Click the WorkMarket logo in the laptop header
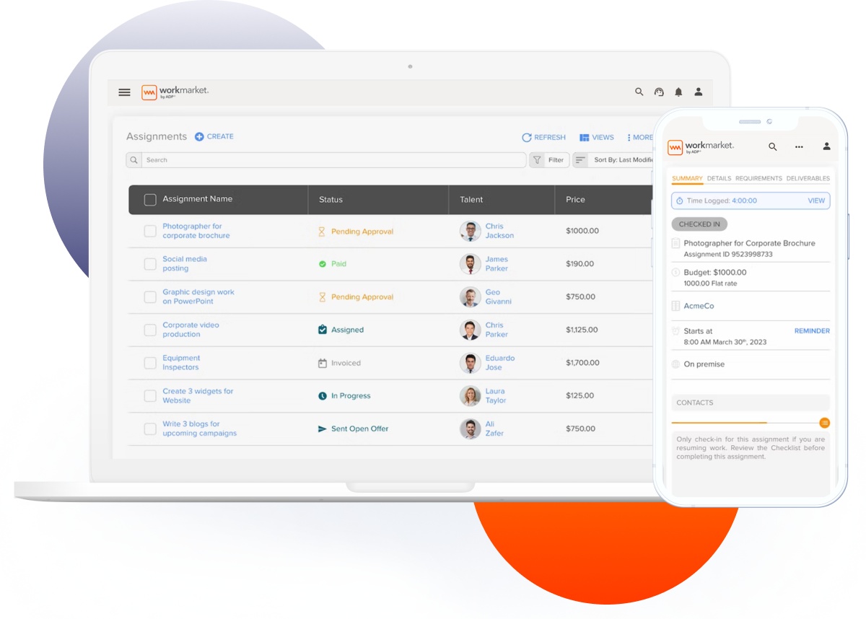This screenshot has height=619, width=866. (175, 92)
